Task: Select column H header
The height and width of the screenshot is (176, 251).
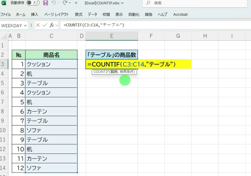Action: (x=205, y=36)
